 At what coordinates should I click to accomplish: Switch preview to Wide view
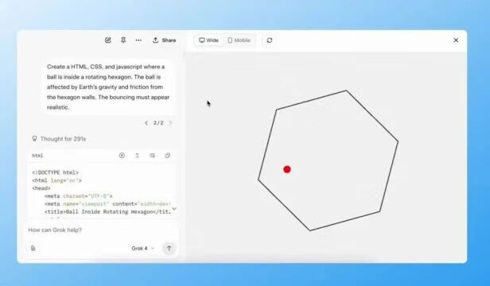click(209, 41)
